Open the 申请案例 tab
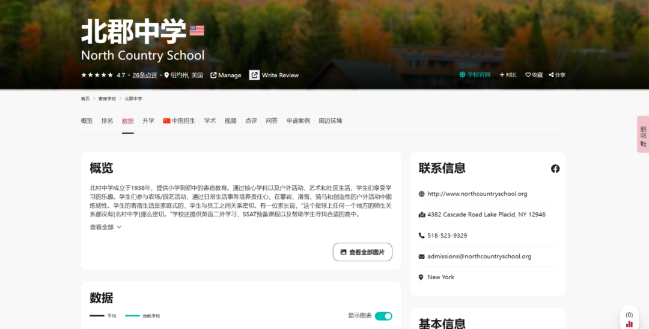Viewport: 649px width, 329px height. coord(298,121)
